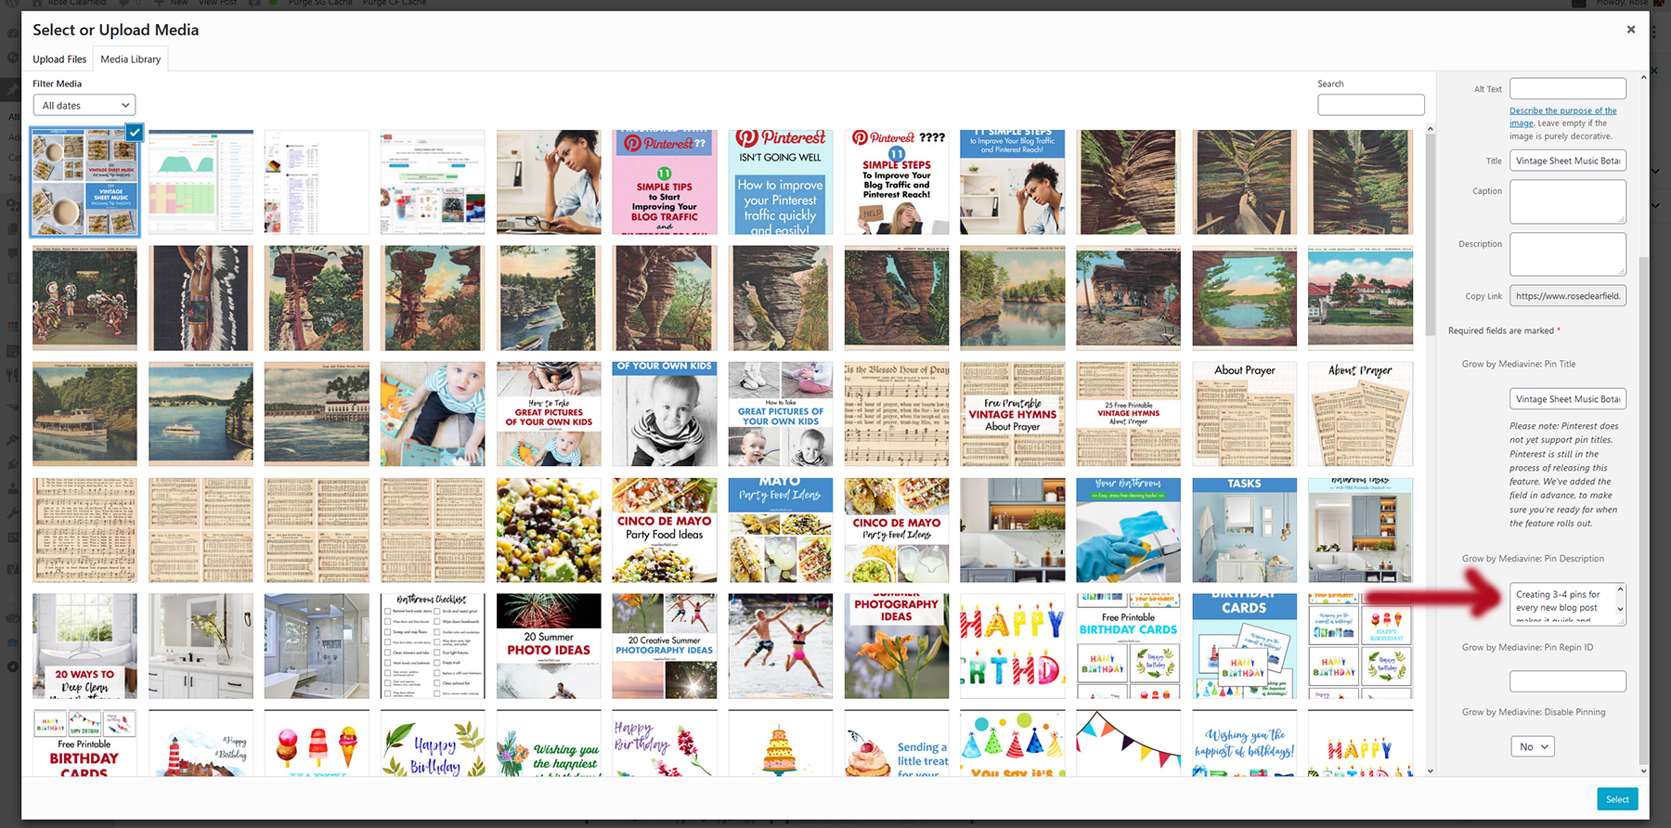The image size is (1671, 828).
Task: Close the Select or Upload Media dialog
Action: (x=1630, y=30)
